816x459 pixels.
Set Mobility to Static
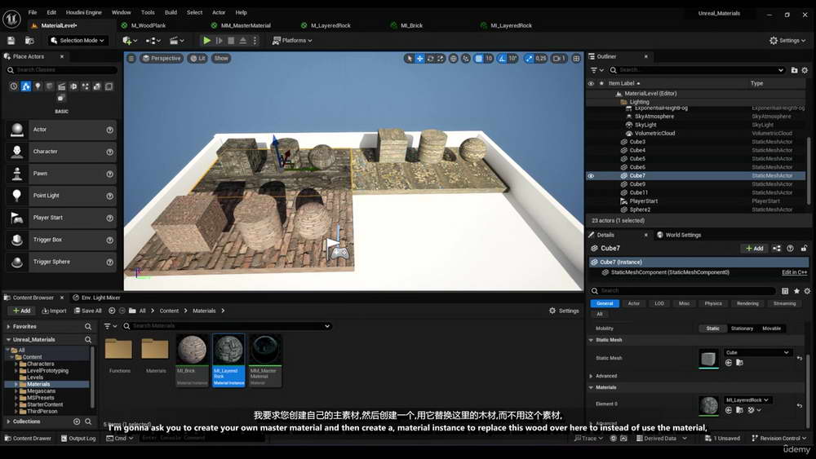[712, 329]
